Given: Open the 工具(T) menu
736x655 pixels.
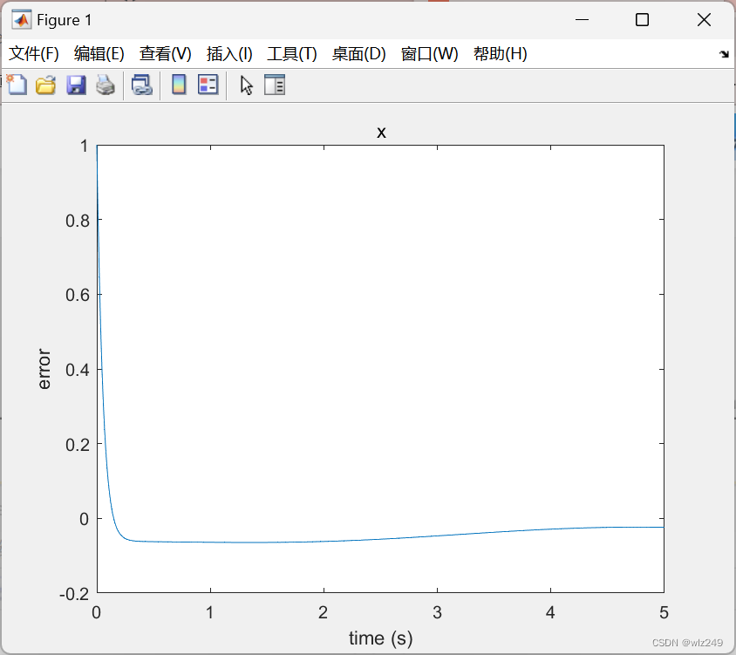Looking at the screenshot, I should pyautogui.click(x=292, y=53).
